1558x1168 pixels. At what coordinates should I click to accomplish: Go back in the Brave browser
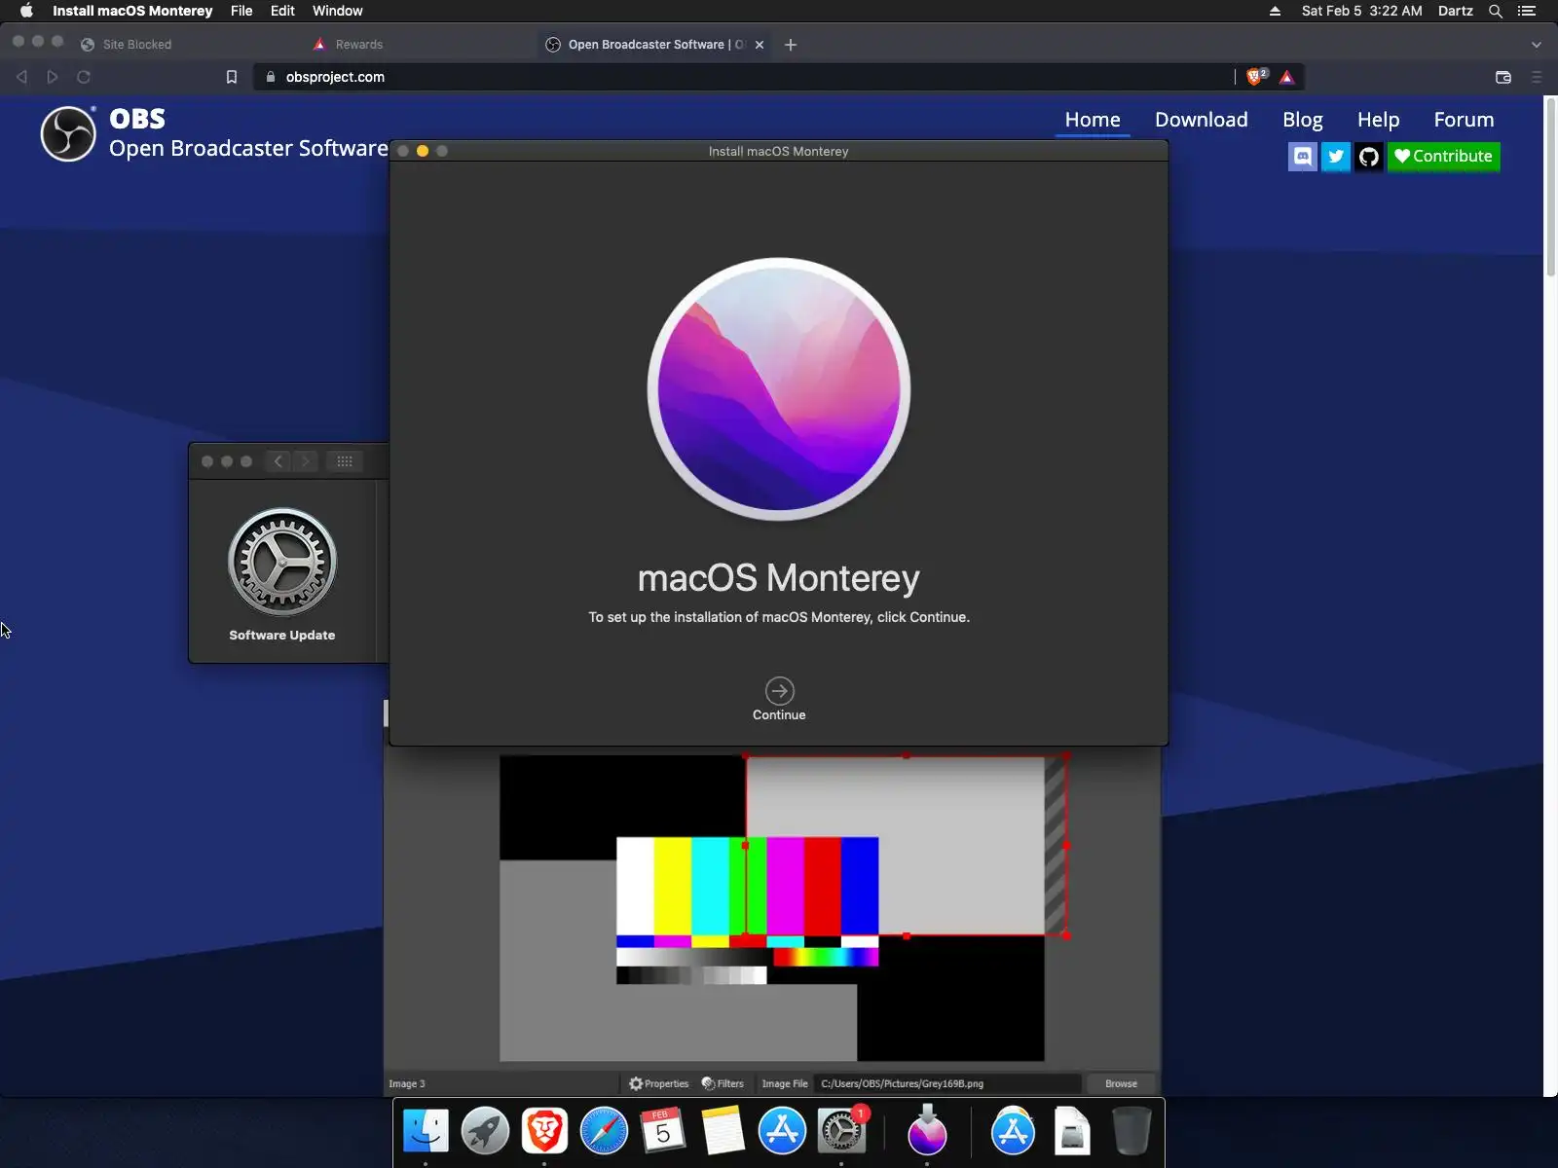pyautogui.click(x=21, y=77)
